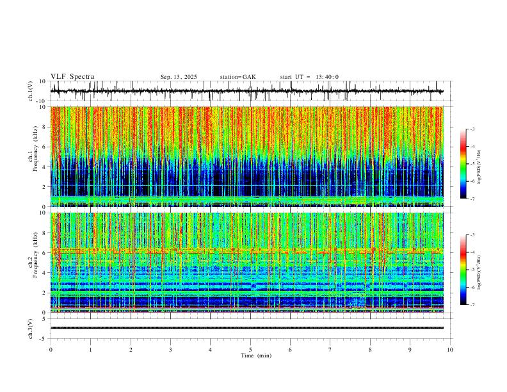Click the "VLF Spectra" plot title
The image size is (507, 392).
click(x=72, y=77)
